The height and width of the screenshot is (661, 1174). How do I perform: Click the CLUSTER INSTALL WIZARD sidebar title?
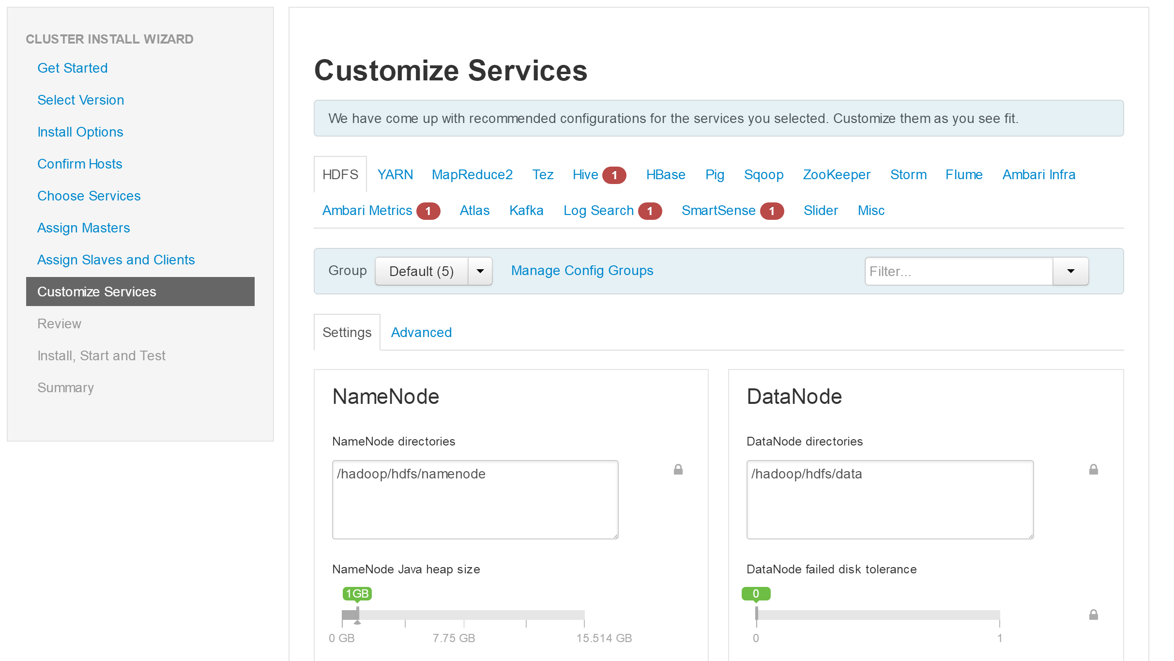coord(109,39)
